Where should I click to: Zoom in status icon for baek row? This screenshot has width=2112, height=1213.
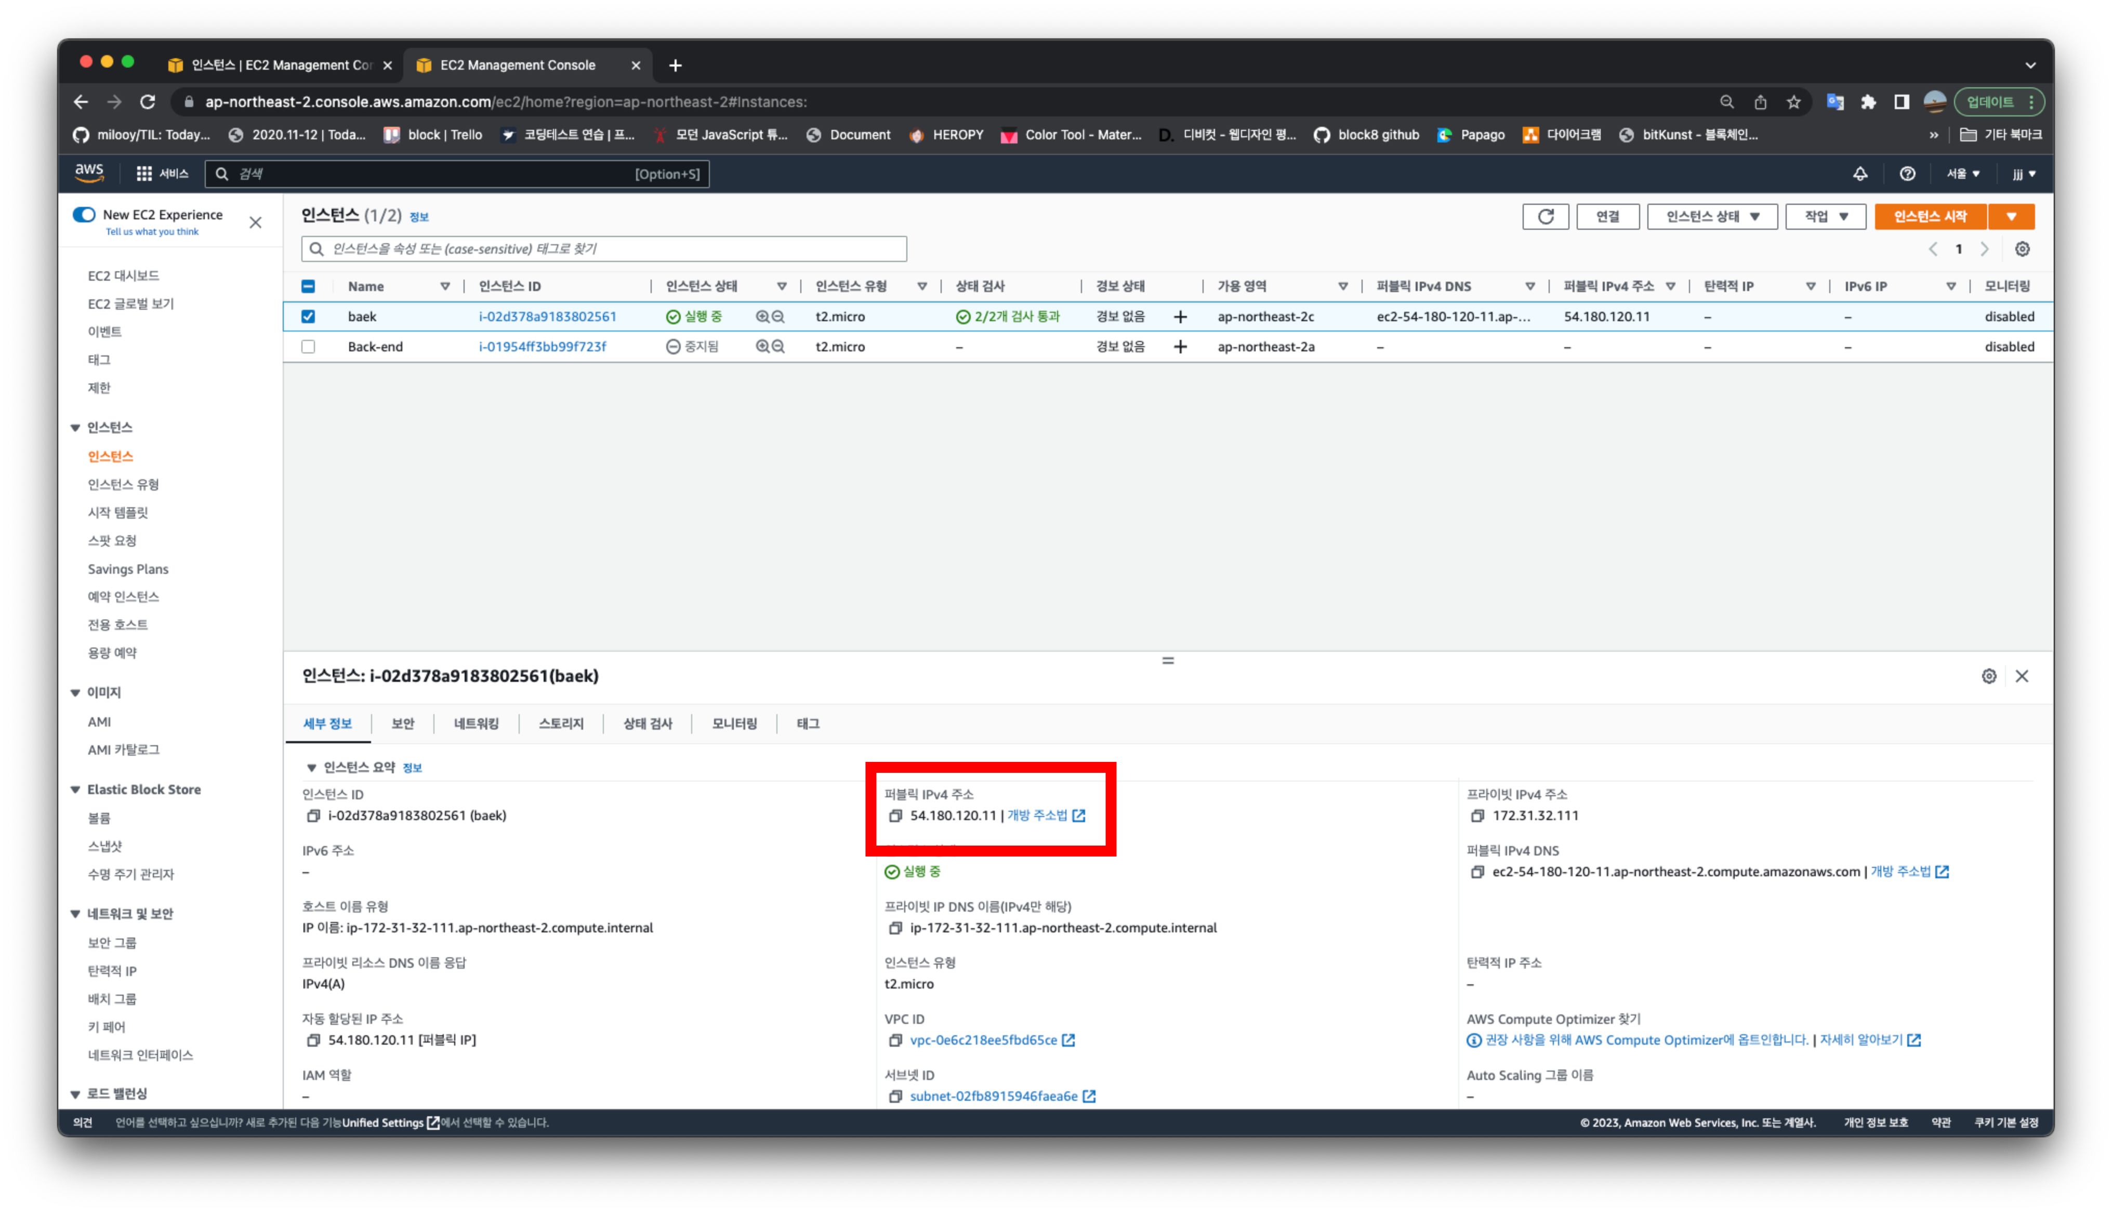[x=762, y=317]
